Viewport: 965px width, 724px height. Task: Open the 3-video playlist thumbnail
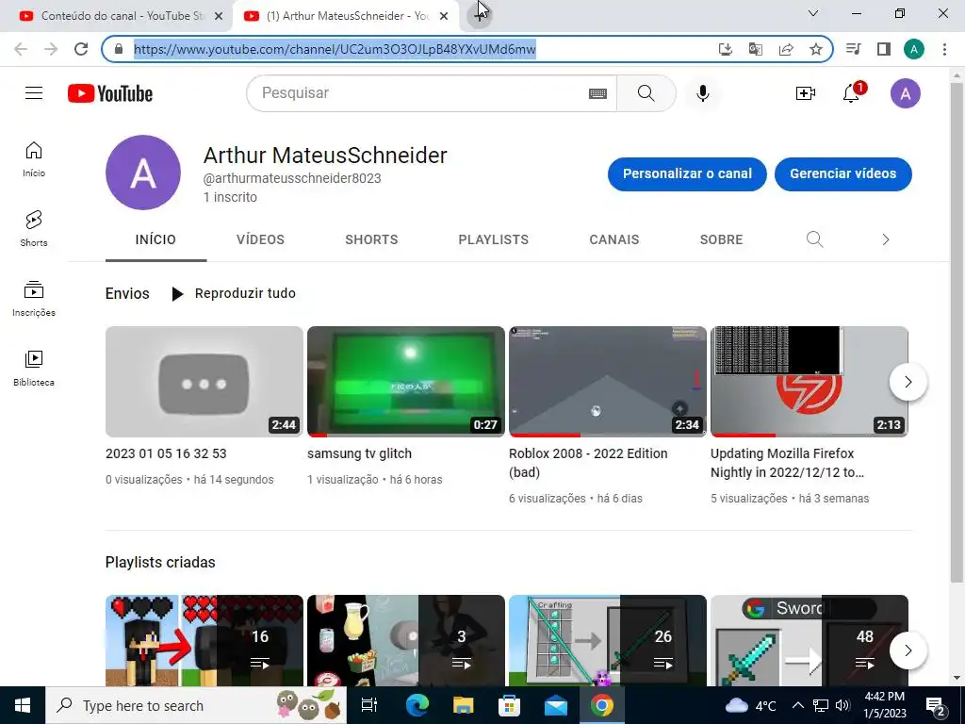point(405,640)
